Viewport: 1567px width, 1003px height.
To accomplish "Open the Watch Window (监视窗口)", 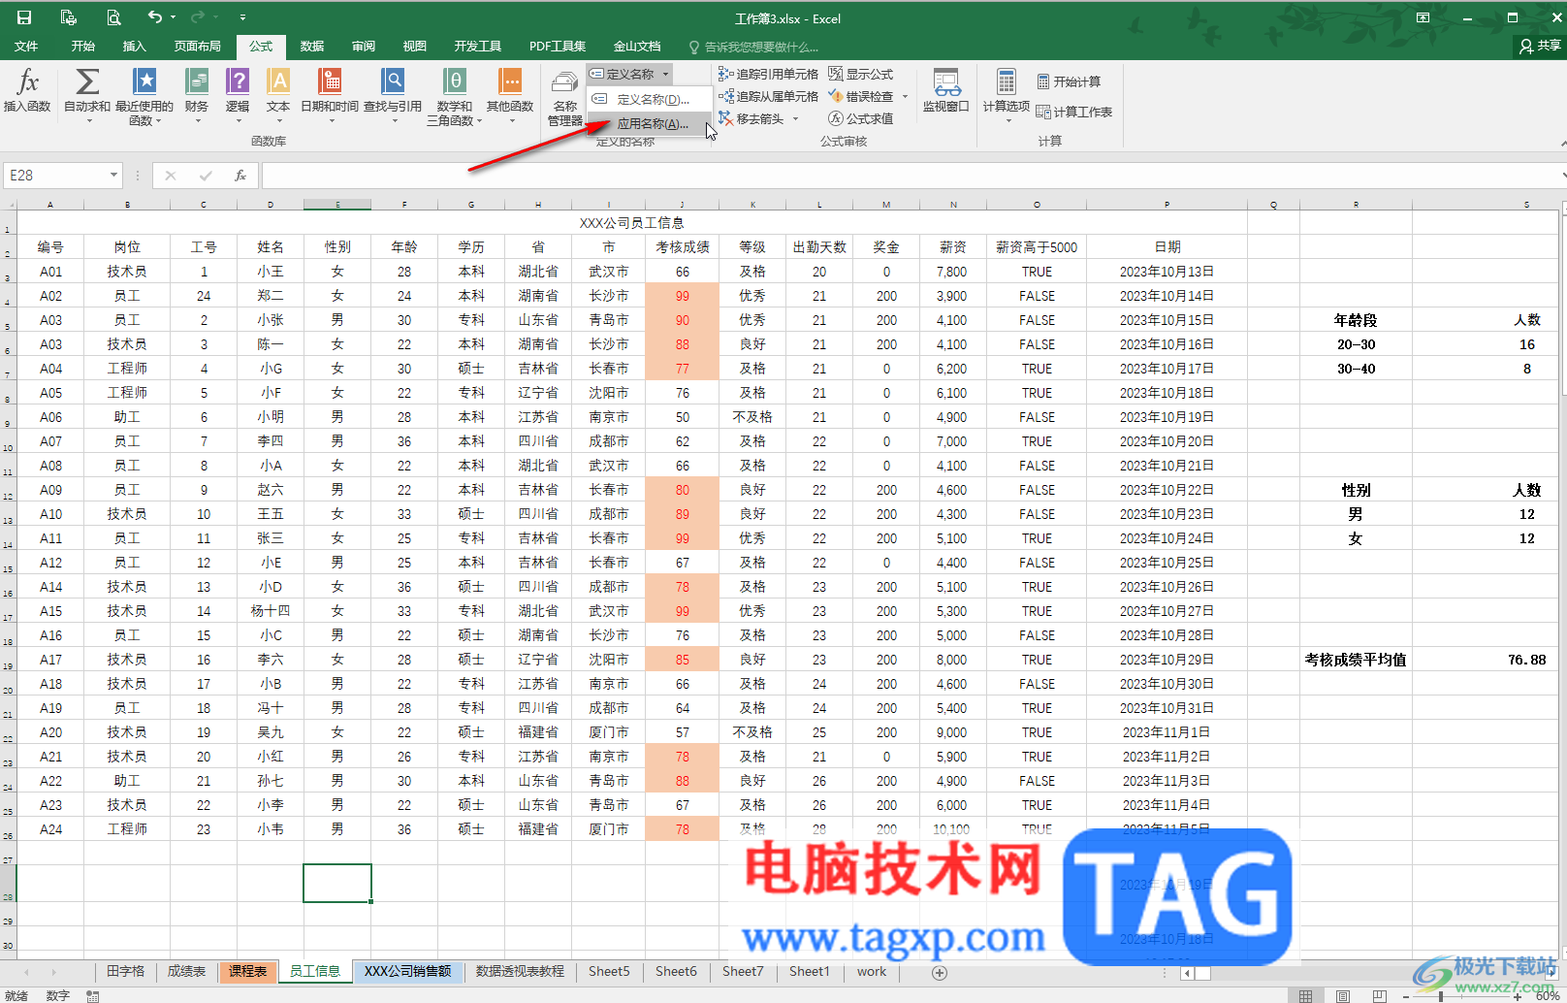I will 946,91.
